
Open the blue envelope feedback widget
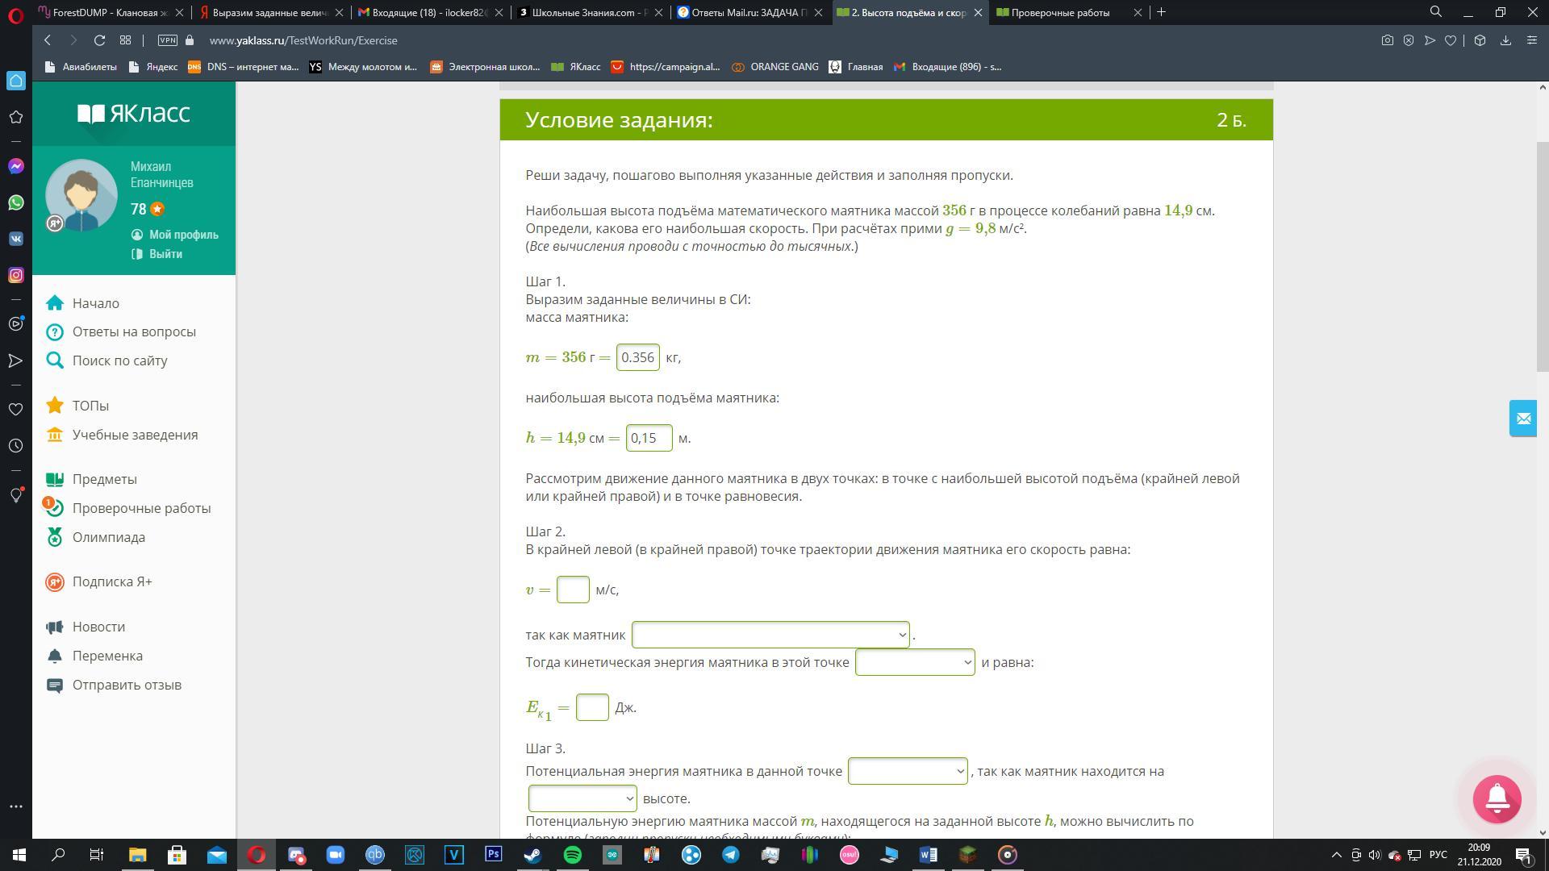[1522, 419]
